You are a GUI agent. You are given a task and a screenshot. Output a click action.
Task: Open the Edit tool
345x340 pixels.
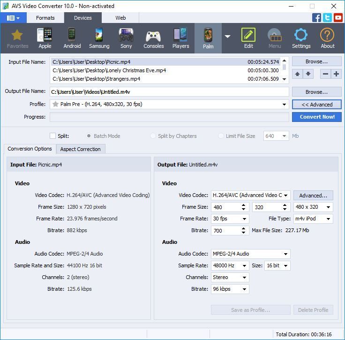248,38
